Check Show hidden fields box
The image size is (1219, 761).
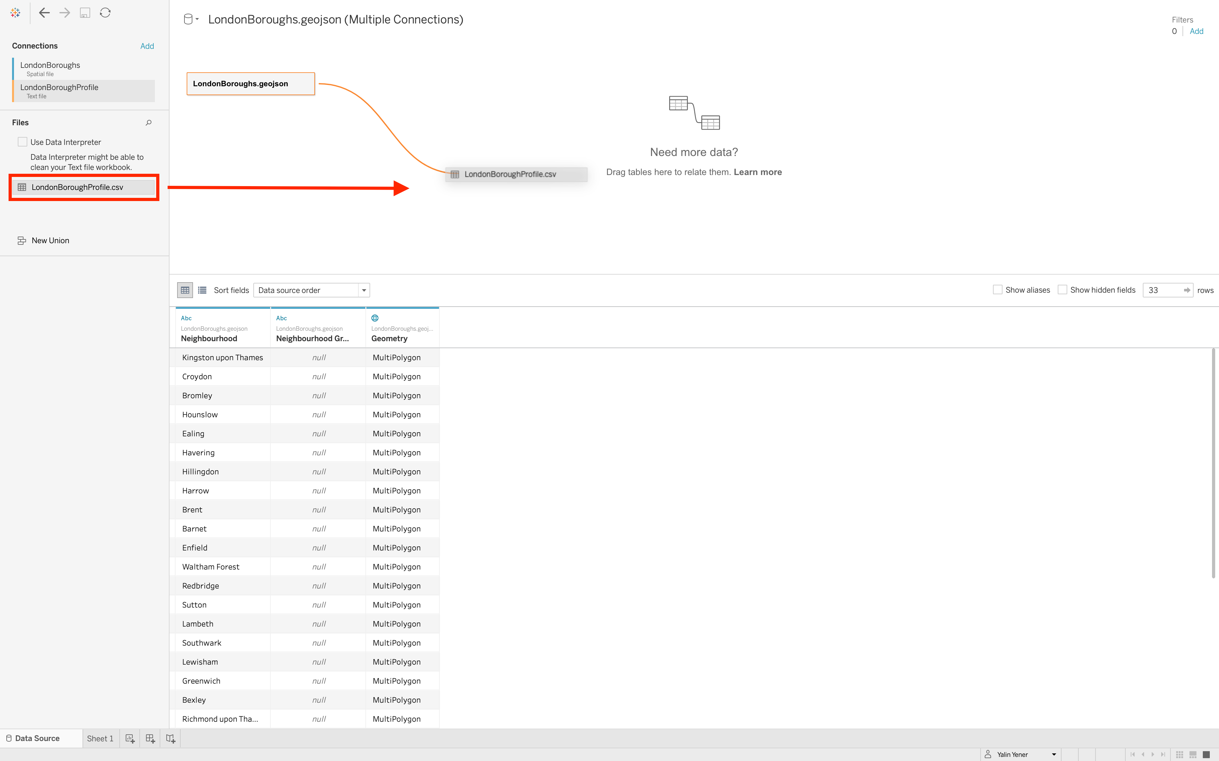pos(1062,290)
